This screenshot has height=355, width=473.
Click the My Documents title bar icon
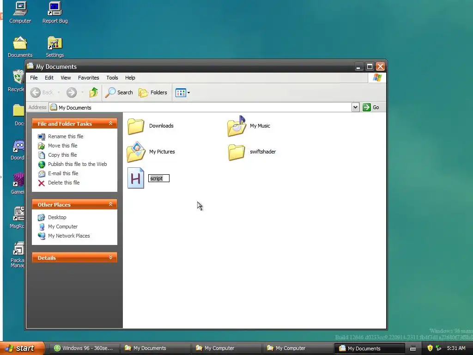click(30, 66)
